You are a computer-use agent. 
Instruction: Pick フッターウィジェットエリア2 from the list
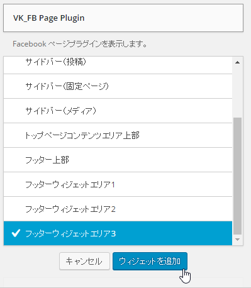point(118,209)
